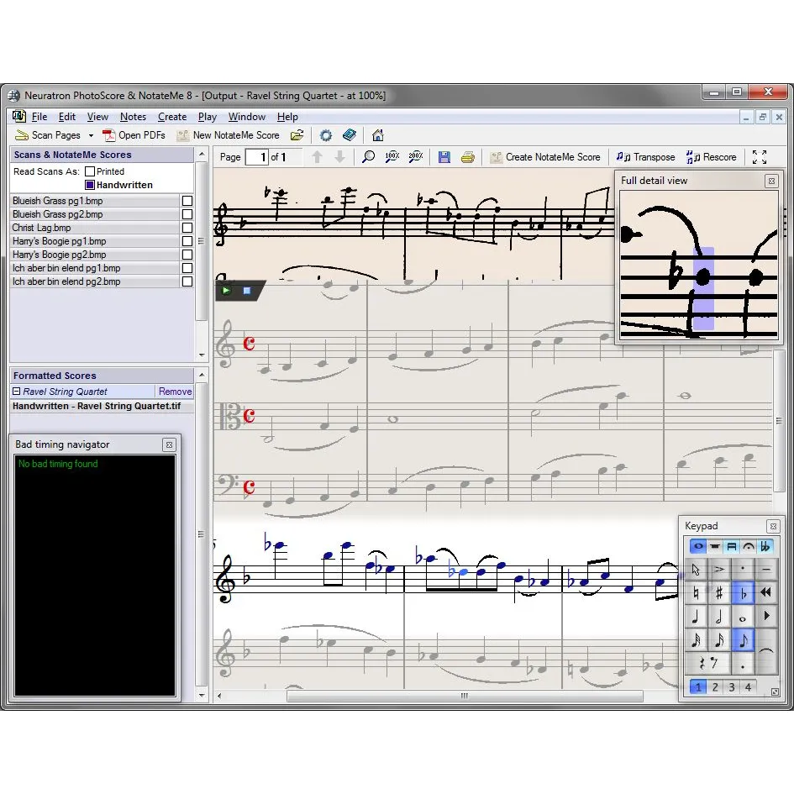Tick checkbox for Christ Lag.bmp
The width and height of the screenshot is (794, 794).
coord(187,228)
